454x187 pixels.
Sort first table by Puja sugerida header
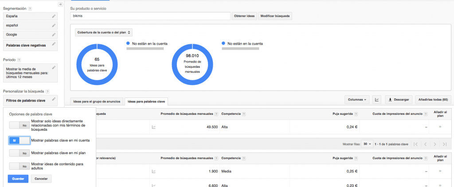(343, 114)
